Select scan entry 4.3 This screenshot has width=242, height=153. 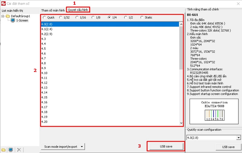coord(110,39)
